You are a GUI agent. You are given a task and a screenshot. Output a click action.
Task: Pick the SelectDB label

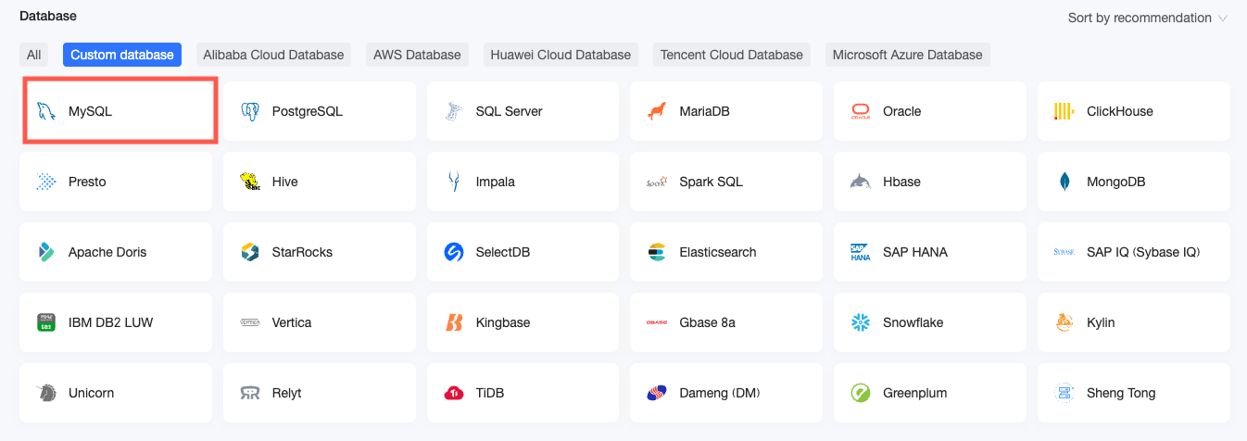(x=503, y=252)
